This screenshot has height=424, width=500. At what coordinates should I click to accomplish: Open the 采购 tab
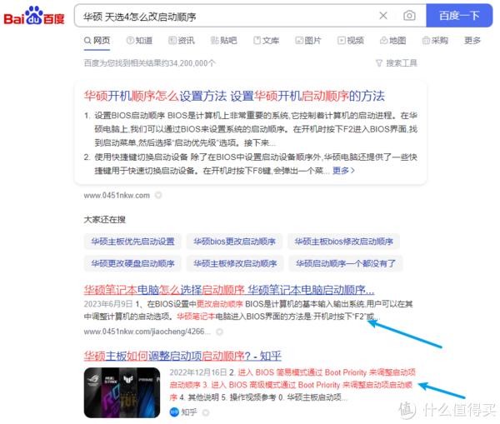point(435,41)
